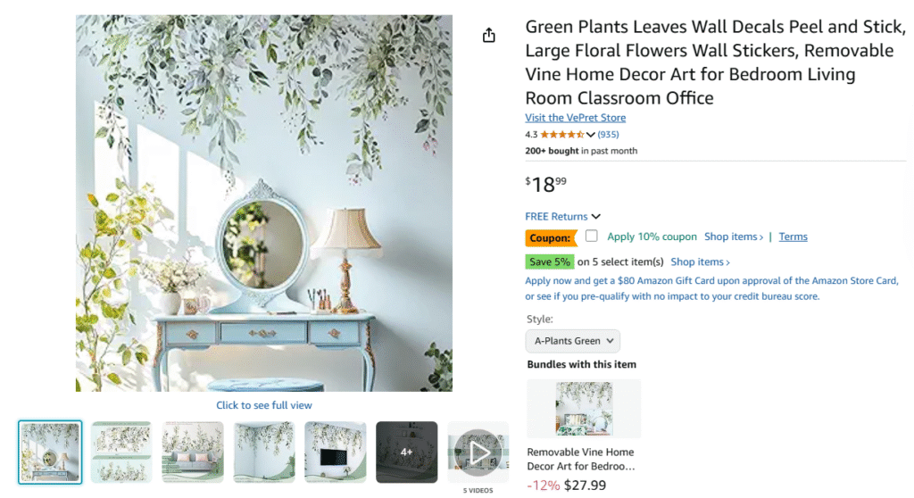The height and width of the screenshot is (498, 914).
Task: Visit the VePret Store link
Action: (576, 118)
